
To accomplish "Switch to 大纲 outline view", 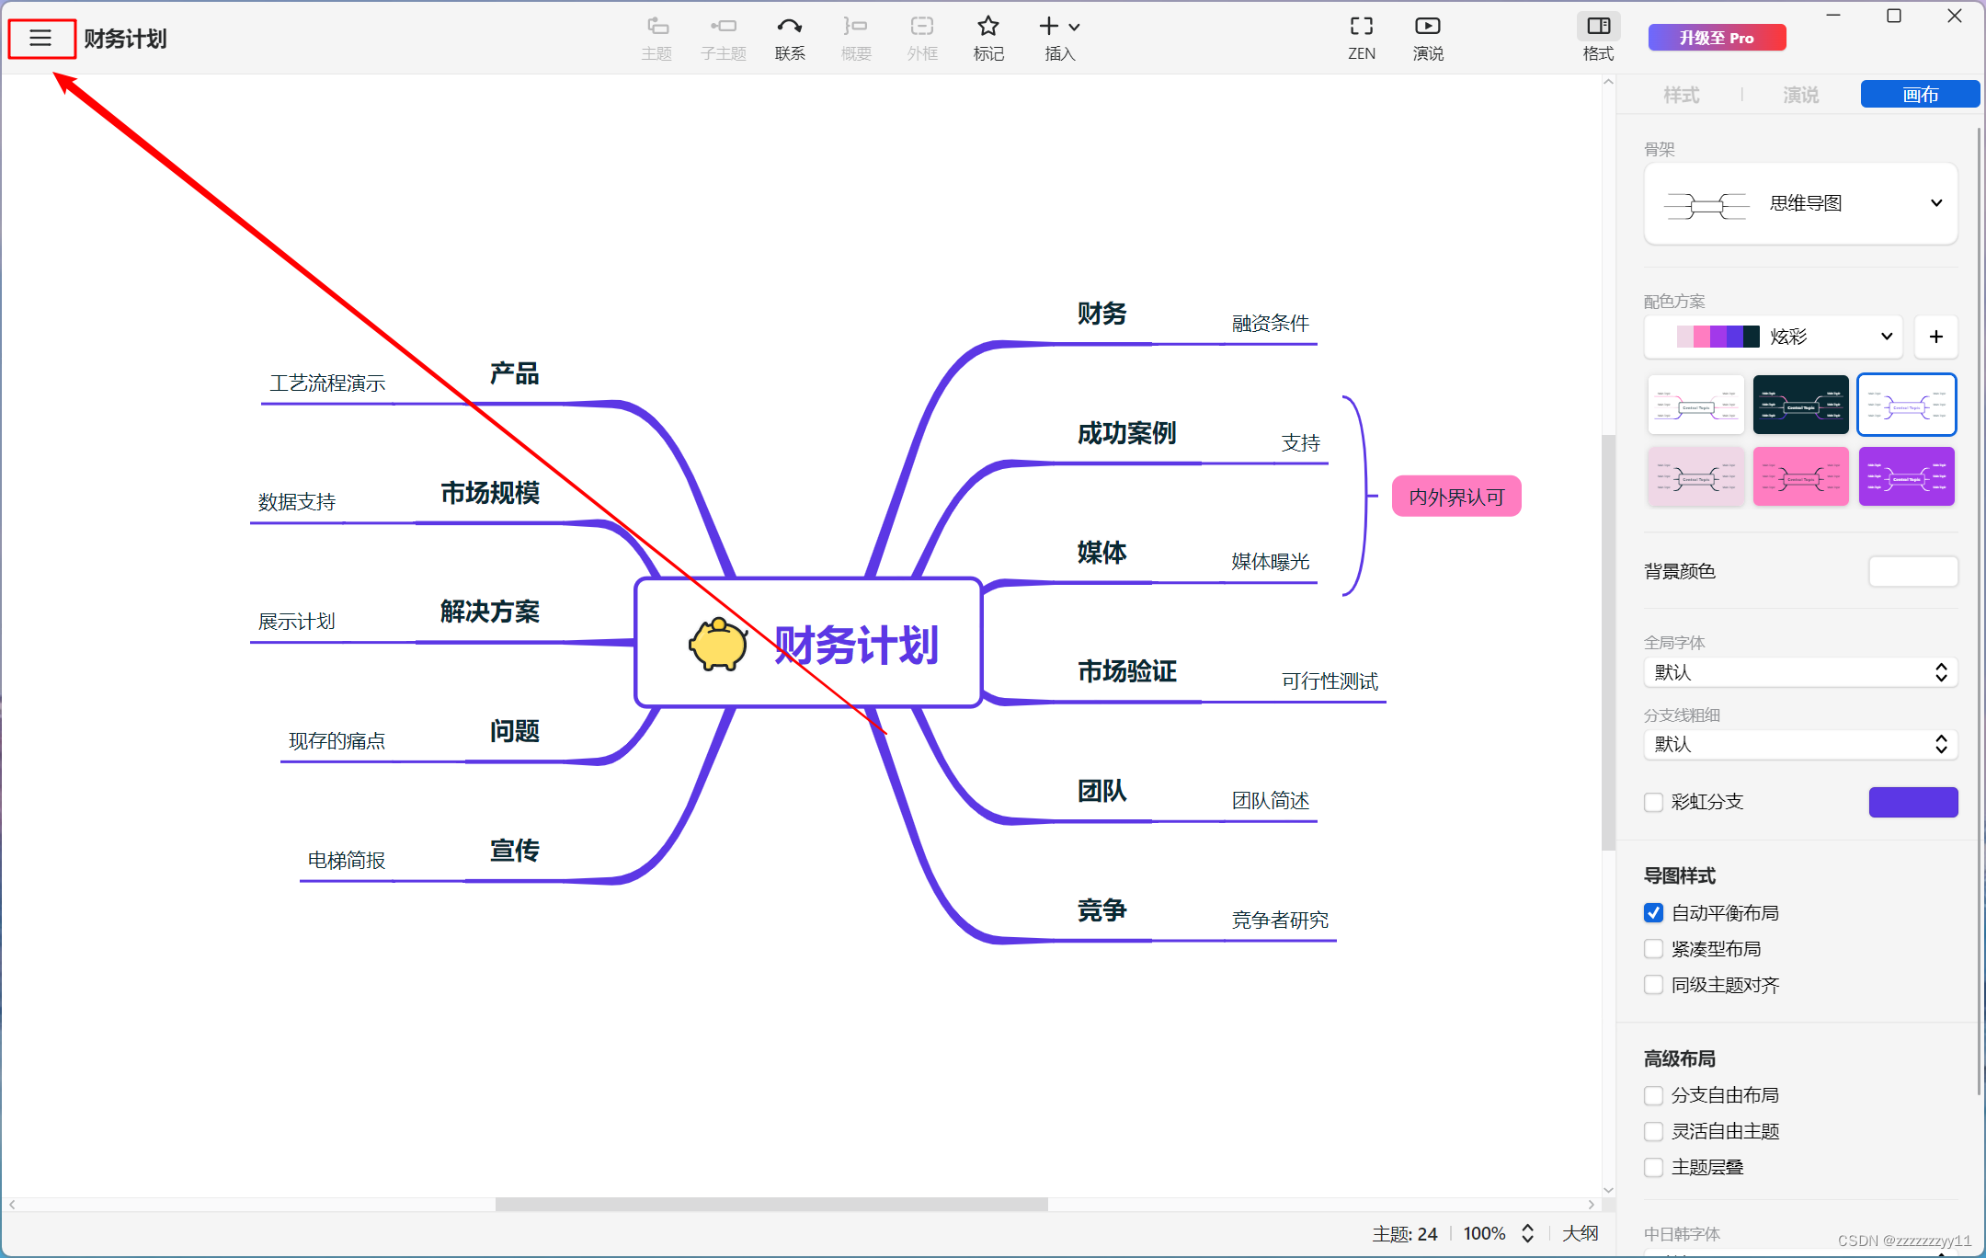I will [1580, 1233].
